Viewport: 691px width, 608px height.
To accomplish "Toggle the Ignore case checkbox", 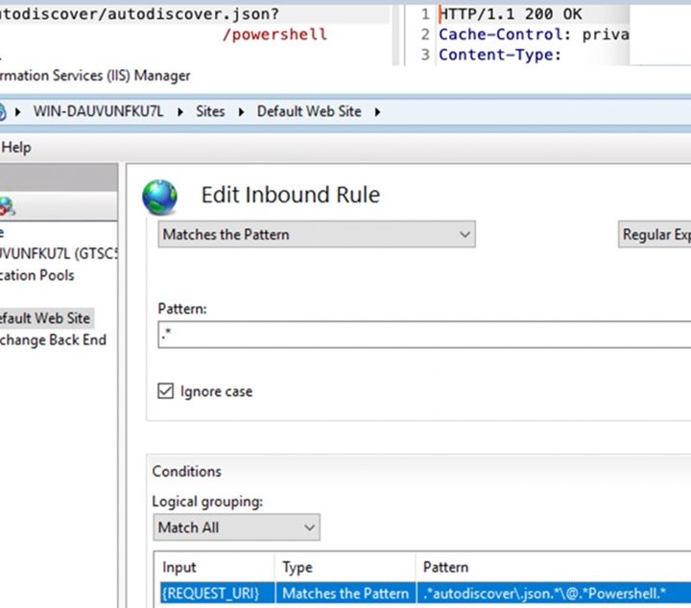I will tap(166, 391).
